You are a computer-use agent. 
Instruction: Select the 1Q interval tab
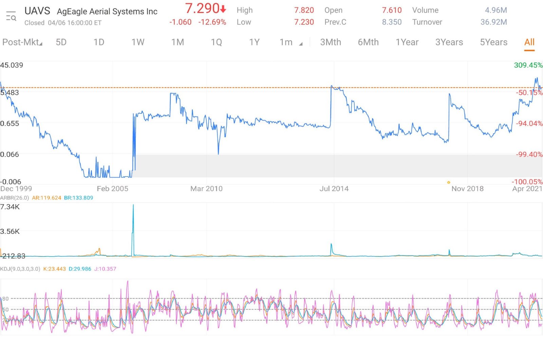(x=217, y=42)
